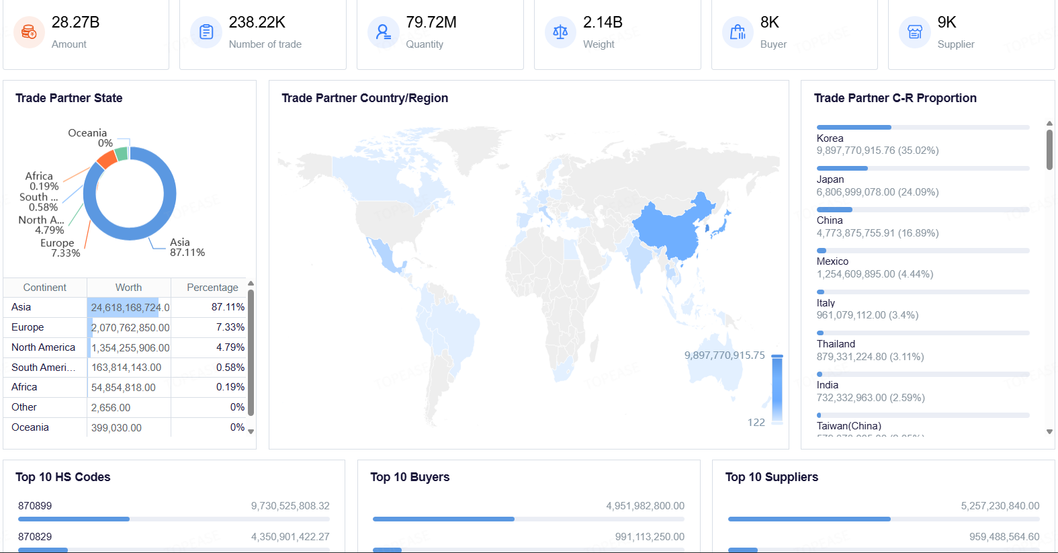
Task: Select the Thailand proportion entry
Action: click(923, 346)
